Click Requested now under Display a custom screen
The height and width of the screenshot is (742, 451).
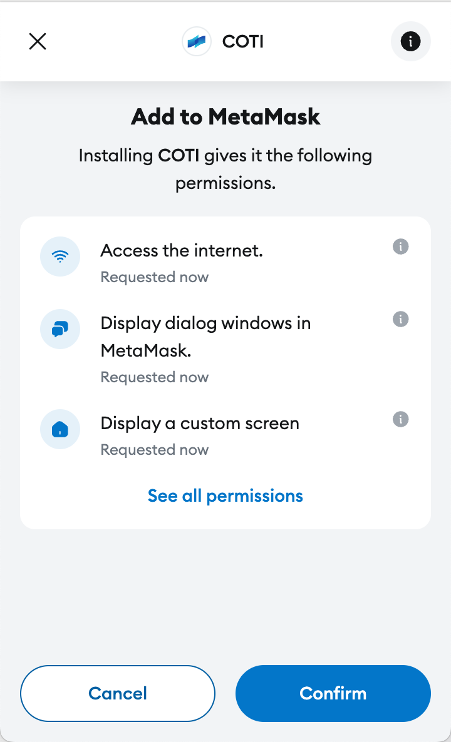[155, 450]
